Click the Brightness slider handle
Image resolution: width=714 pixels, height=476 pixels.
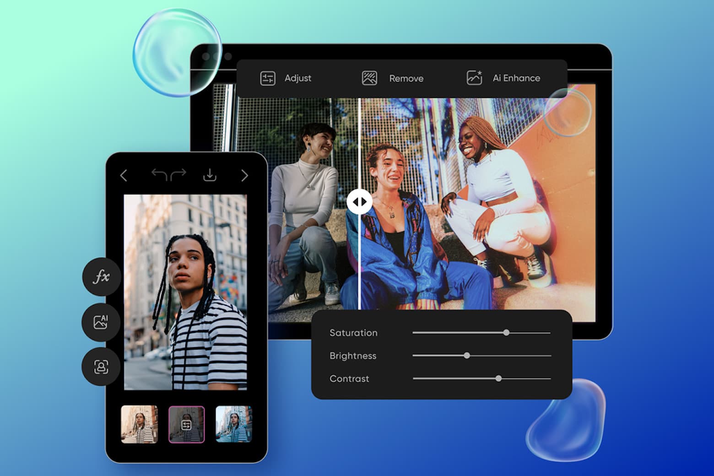coord(466,355)
